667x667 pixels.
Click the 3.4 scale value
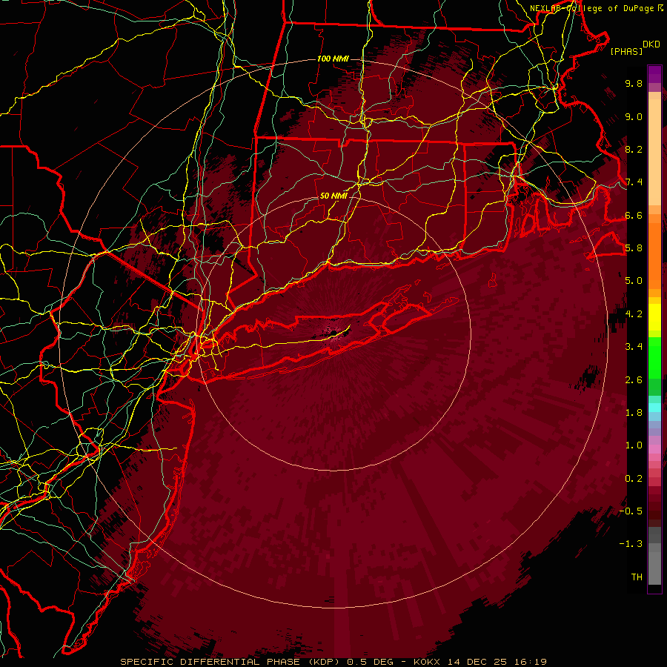634,347
